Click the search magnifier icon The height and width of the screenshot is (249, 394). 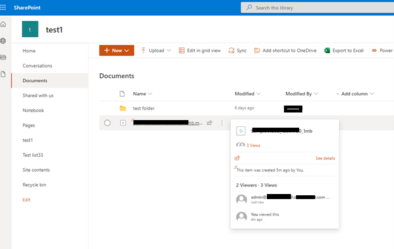point(249,8)
